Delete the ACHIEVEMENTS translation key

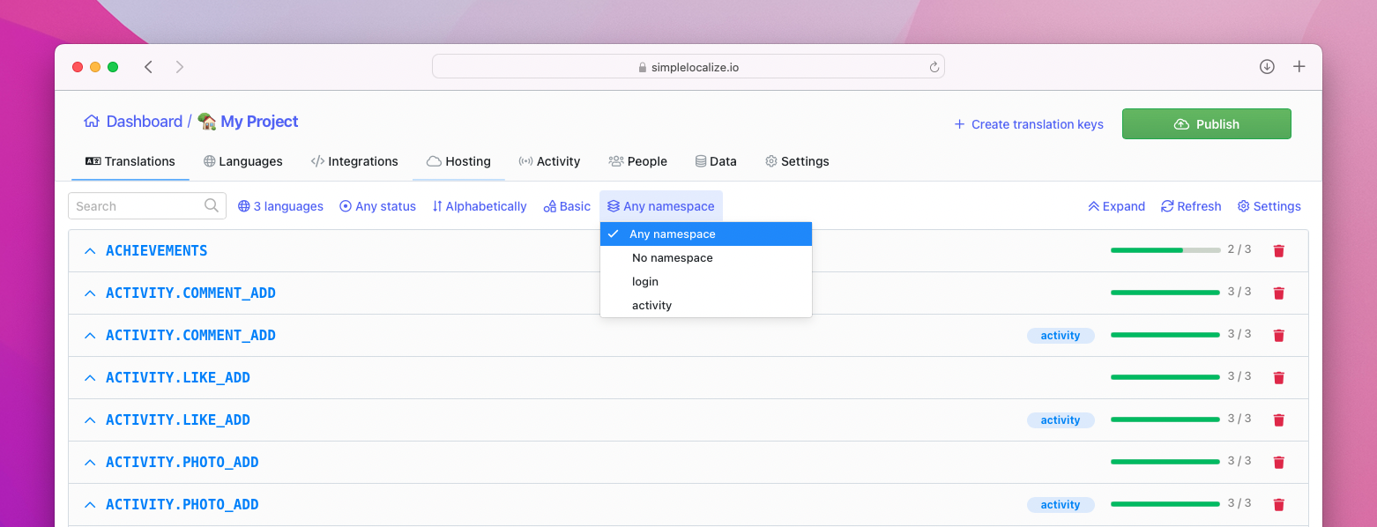coord(1279,251)
